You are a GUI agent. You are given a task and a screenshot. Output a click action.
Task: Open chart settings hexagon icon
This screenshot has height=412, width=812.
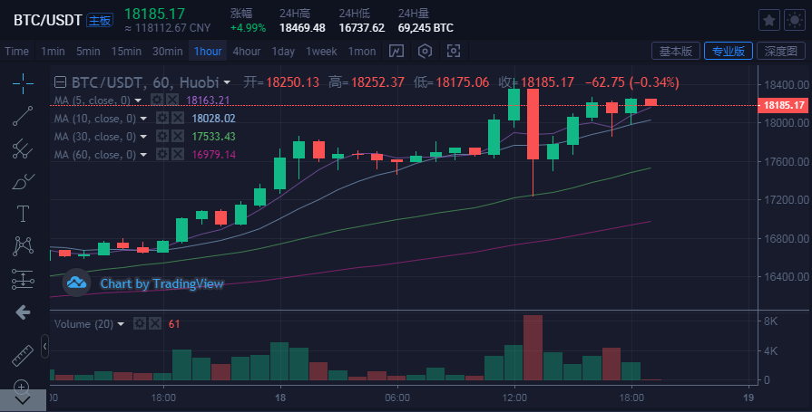click(425, 51)
